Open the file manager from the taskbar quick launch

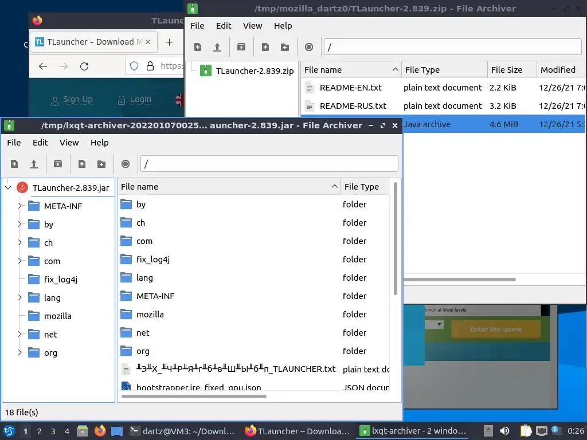click(x=83, y=431)
